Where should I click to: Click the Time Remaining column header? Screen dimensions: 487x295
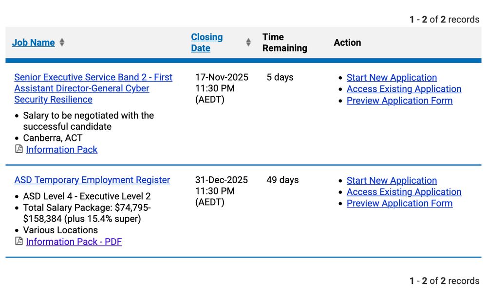[284, 42]
